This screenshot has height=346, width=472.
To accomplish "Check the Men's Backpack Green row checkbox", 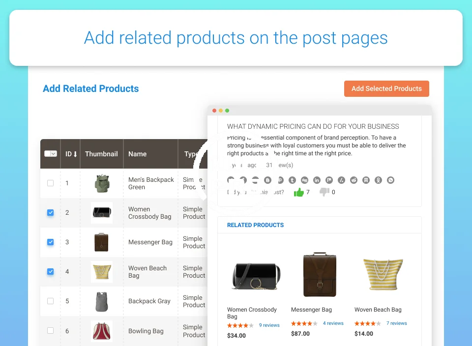I will tap(50, 183).
